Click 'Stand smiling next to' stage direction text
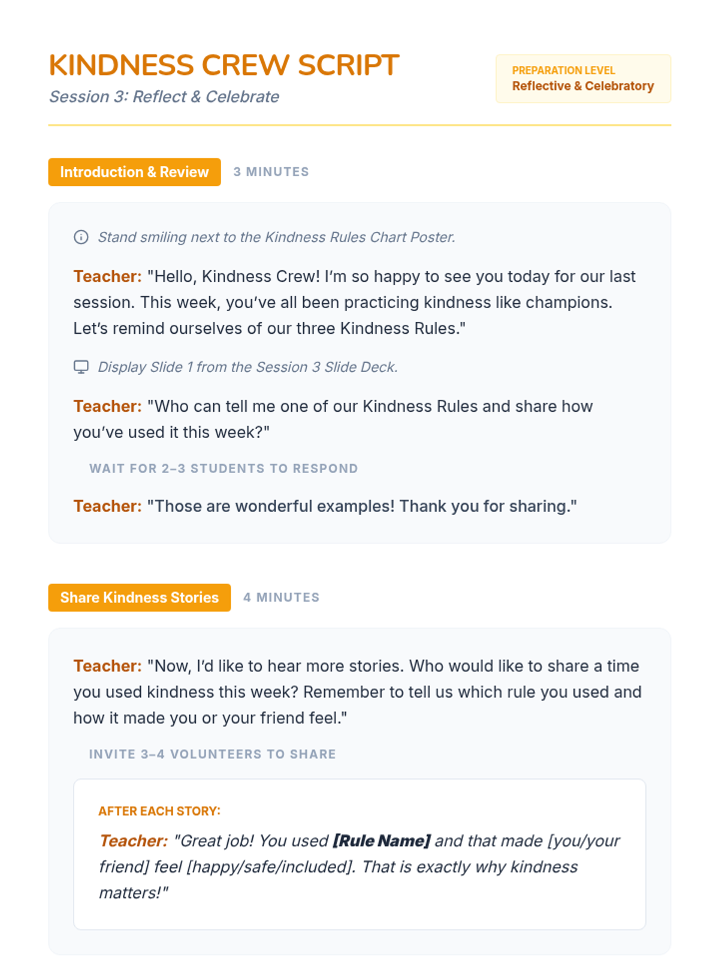 [x=276, y=237]
